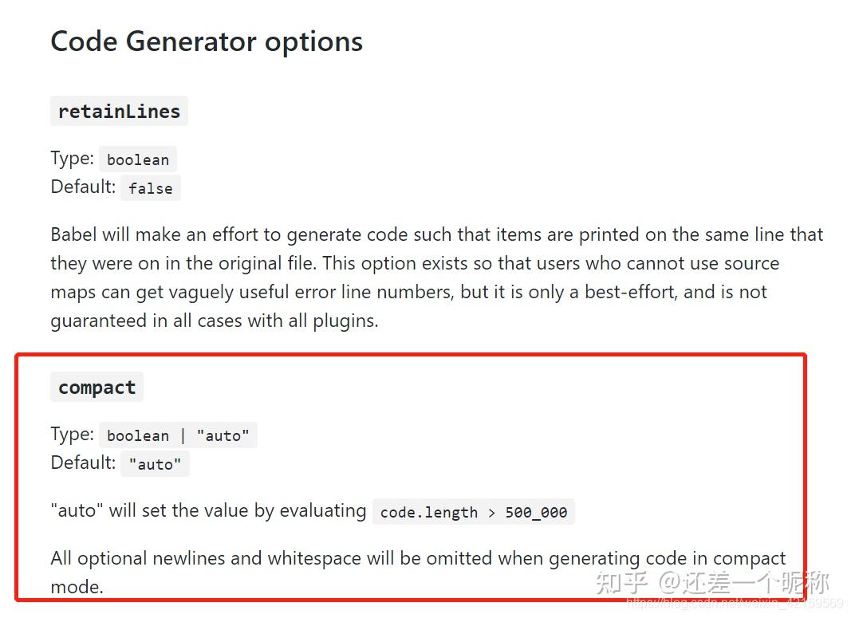Image resolution: width=851 pixels, height=618 pixels.
Task: Click the "Default:" label under retainLines
Action: point(83,187)
